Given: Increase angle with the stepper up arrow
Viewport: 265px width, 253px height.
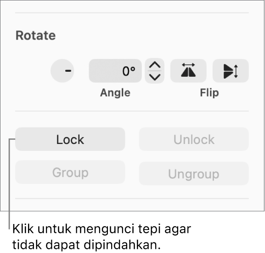Looking at the screenshot, I should point(155,65).
